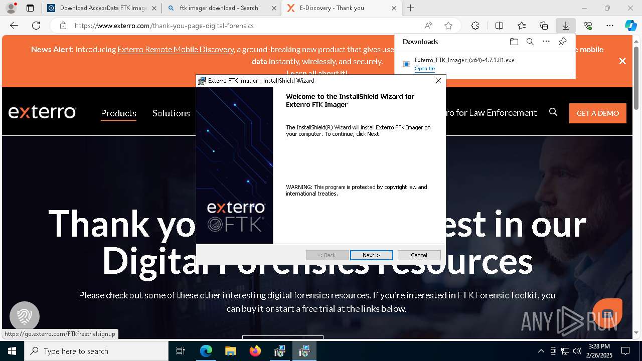
Task: Open Edge Settings and more menu
Action: (x=610, y=26)
